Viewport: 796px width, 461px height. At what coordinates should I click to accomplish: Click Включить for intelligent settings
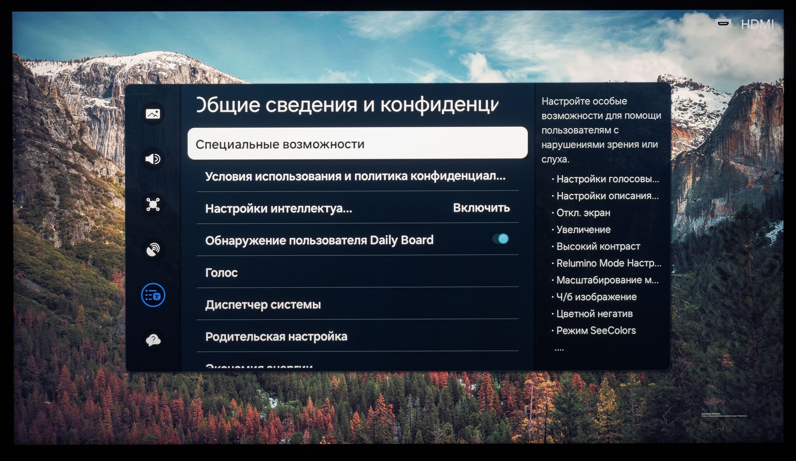[x=481, y=208]
